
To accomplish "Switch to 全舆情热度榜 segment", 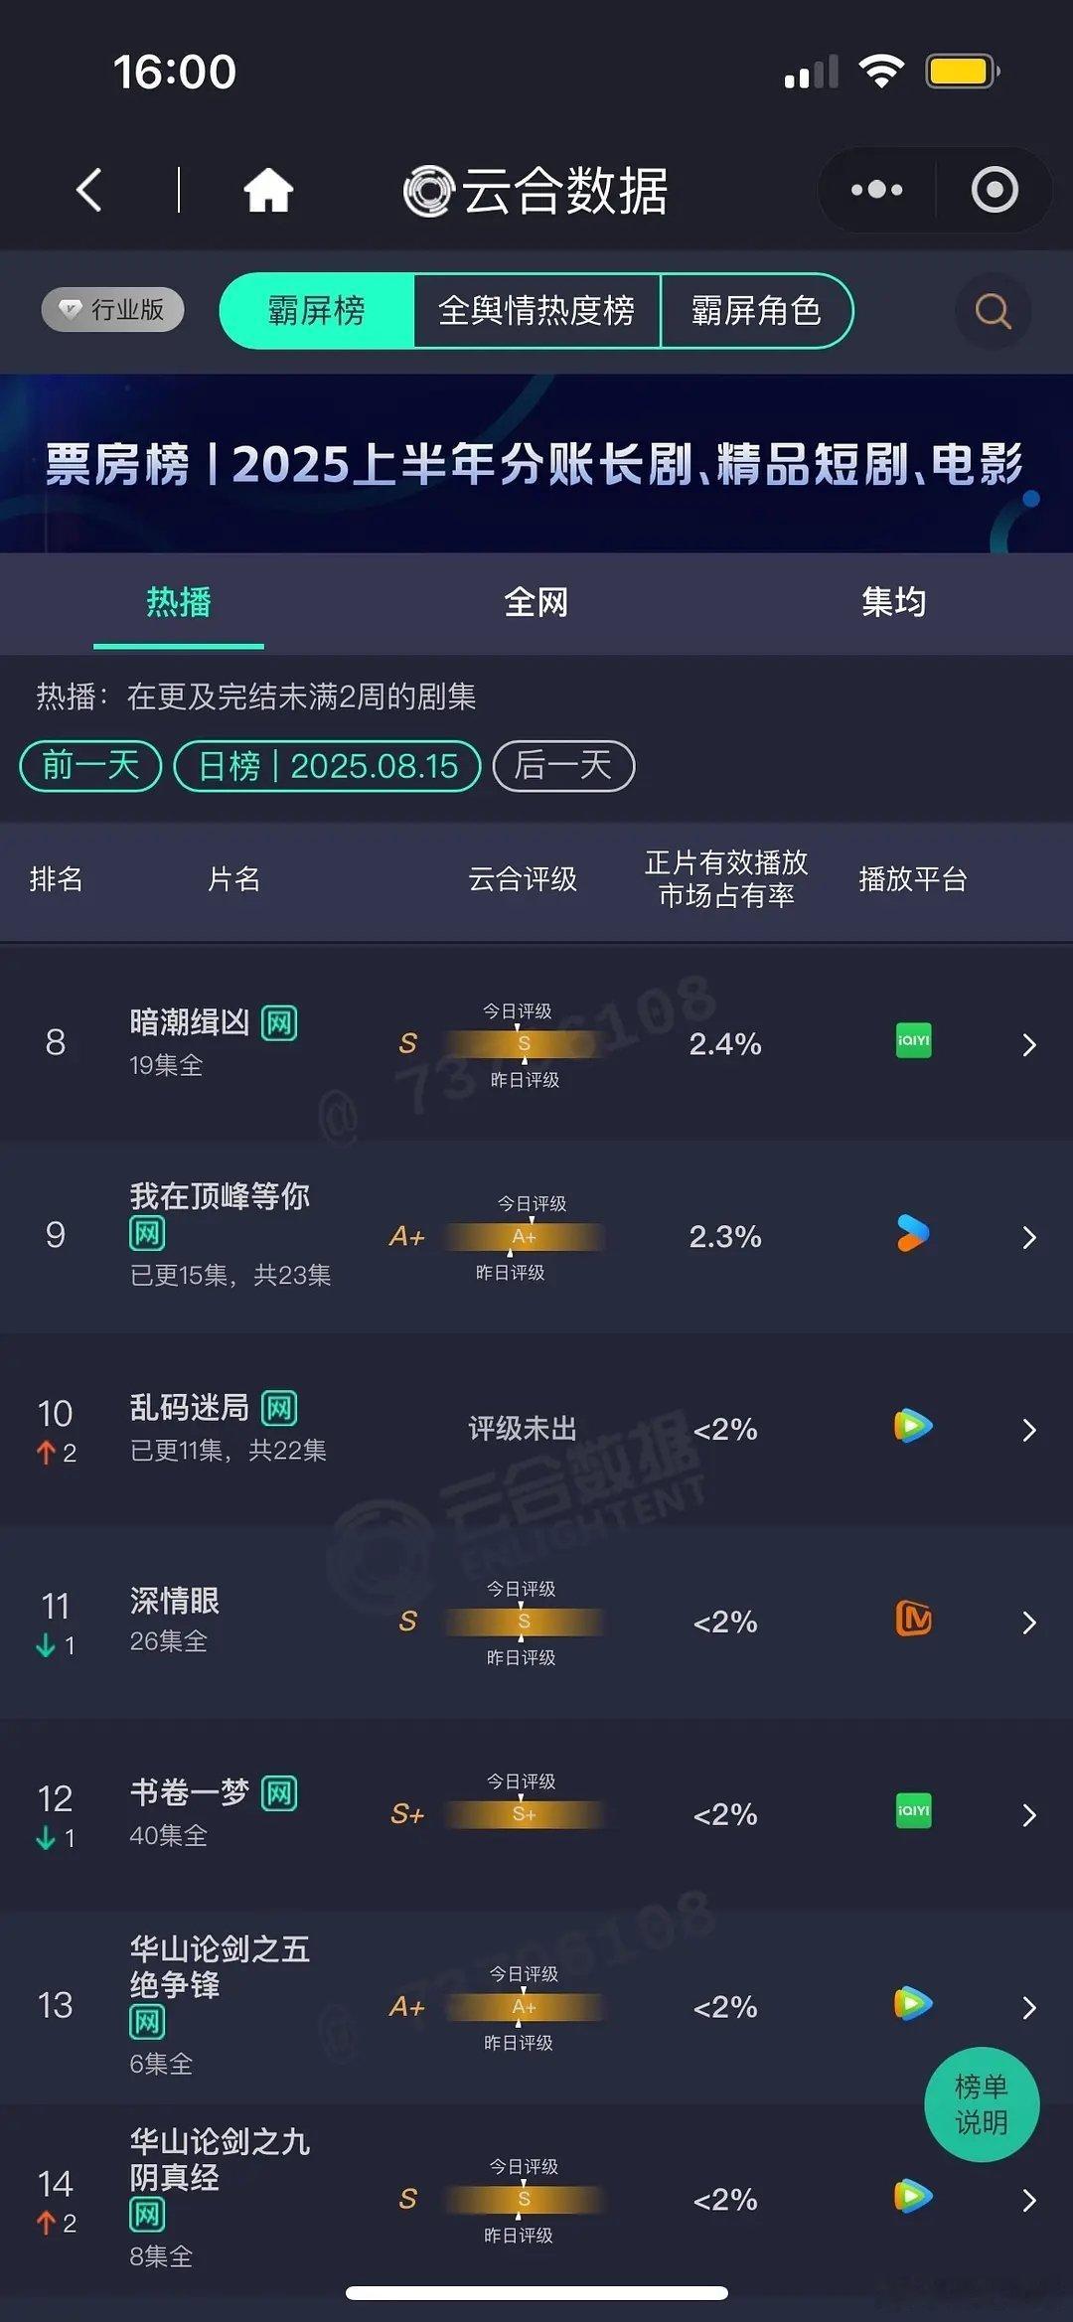I will [x=536, y=311].
